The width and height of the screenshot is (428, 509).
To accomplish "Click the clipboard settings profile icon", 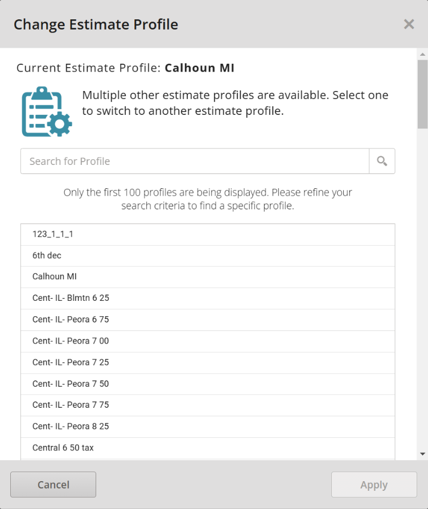I will (47, 111).
